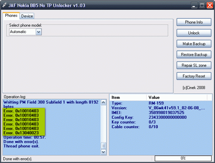
Task: Click the Writting PM Field 308 log line
Action: tap(51, 104)
